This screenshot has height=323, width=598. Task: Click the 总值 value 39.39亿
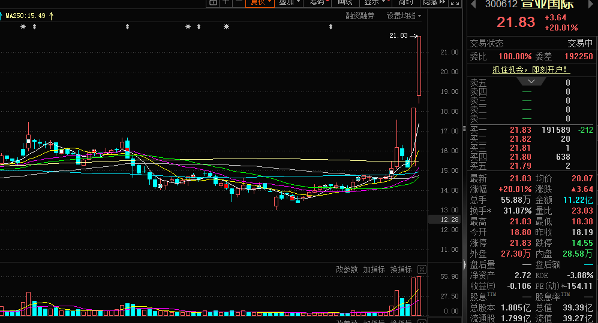point(578,307)
